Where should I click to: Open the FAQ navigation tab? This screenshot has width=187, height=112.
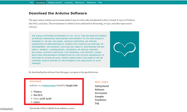click(x=100, y=3)
